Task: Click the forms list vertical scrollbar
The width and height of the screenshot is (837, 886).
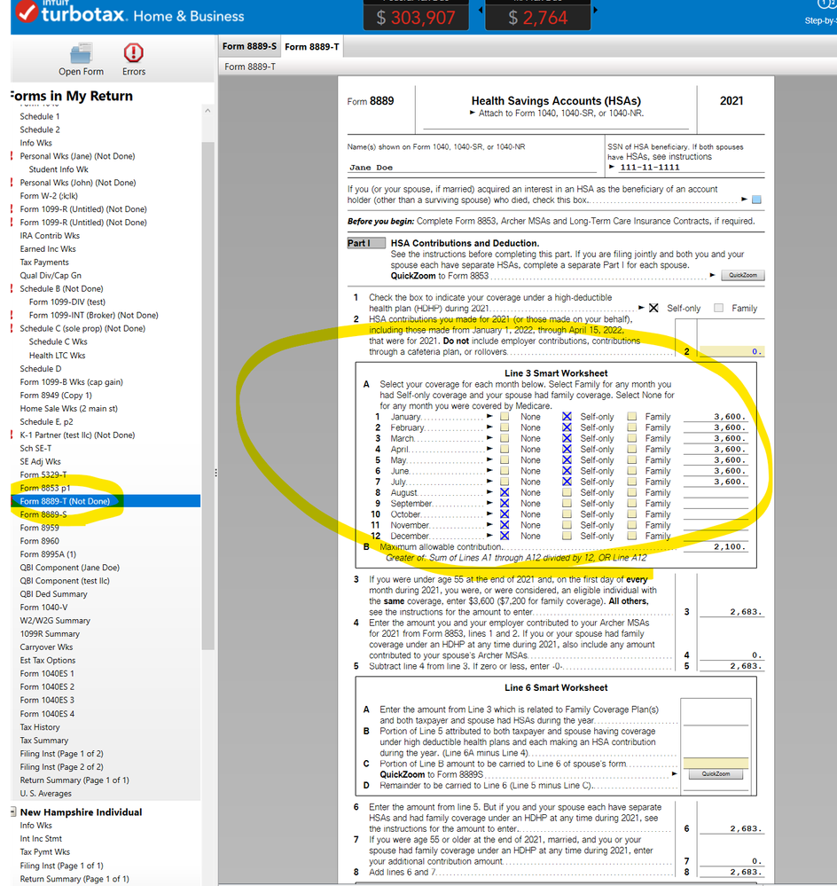Action: click(207, 396)
